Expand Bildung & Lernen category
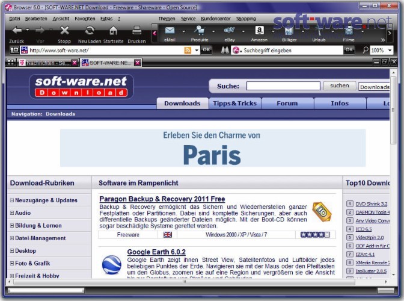The height and width of the screenshot is (301, 404). click(x=12, y=225)
